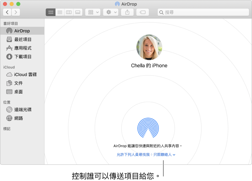Zoom the window with green button

(18, 4)
